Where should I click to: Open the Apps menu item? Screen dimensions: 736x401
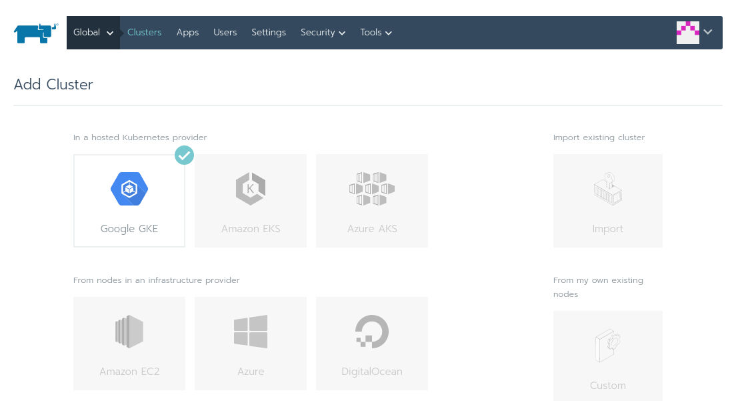[x=188, y=33]
